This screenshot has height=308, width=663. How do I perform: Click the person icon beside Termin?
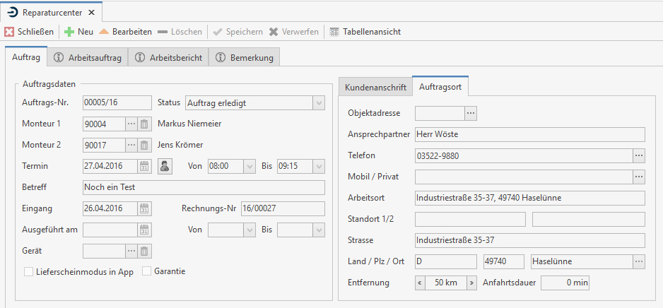165,167
